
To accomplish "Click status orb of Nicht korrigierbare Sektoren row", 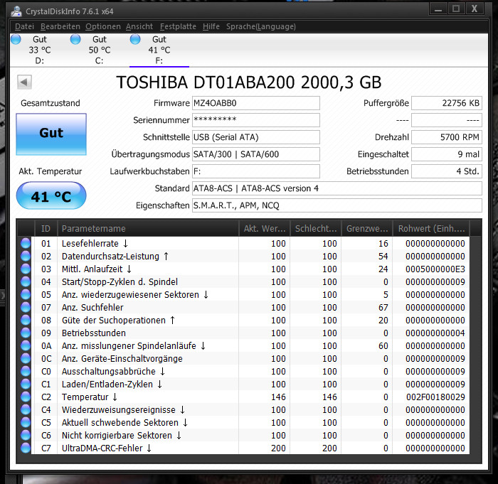I will pos(26,436).
